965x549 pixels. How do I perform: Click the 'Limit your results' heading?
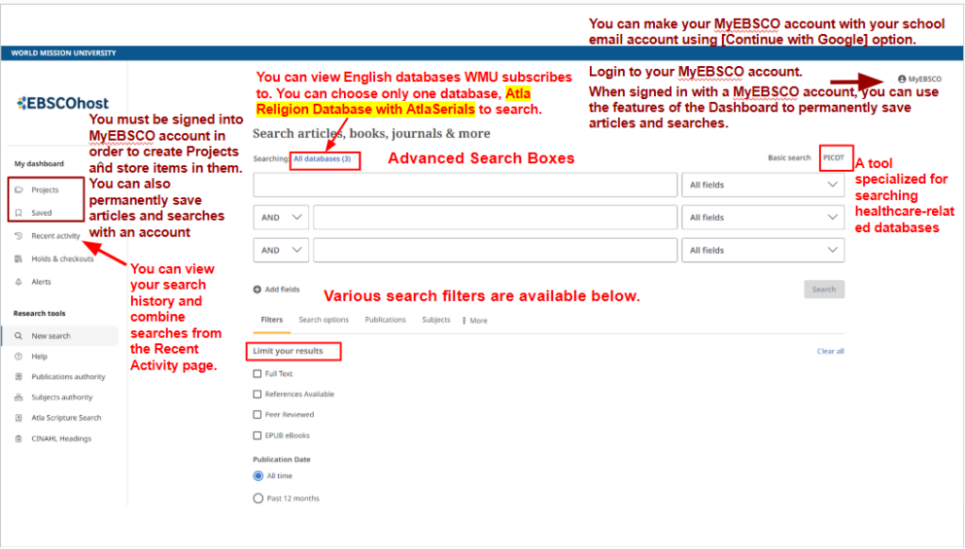click(x=287, y=351)
